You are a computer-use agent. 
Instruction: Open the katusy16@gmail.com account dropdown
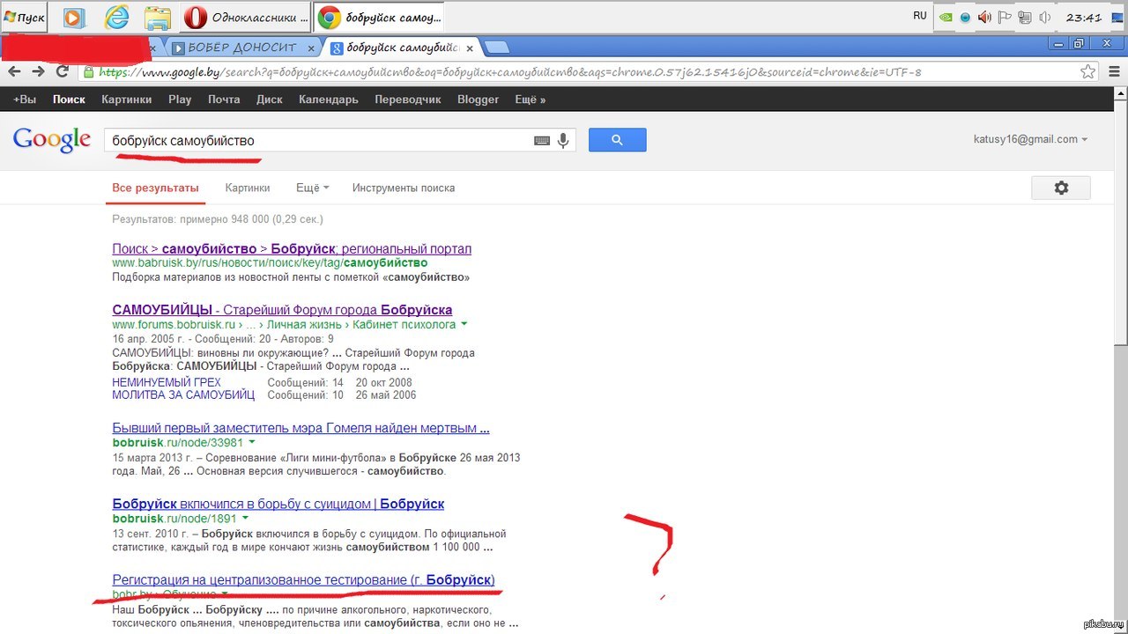(1030, 139)
